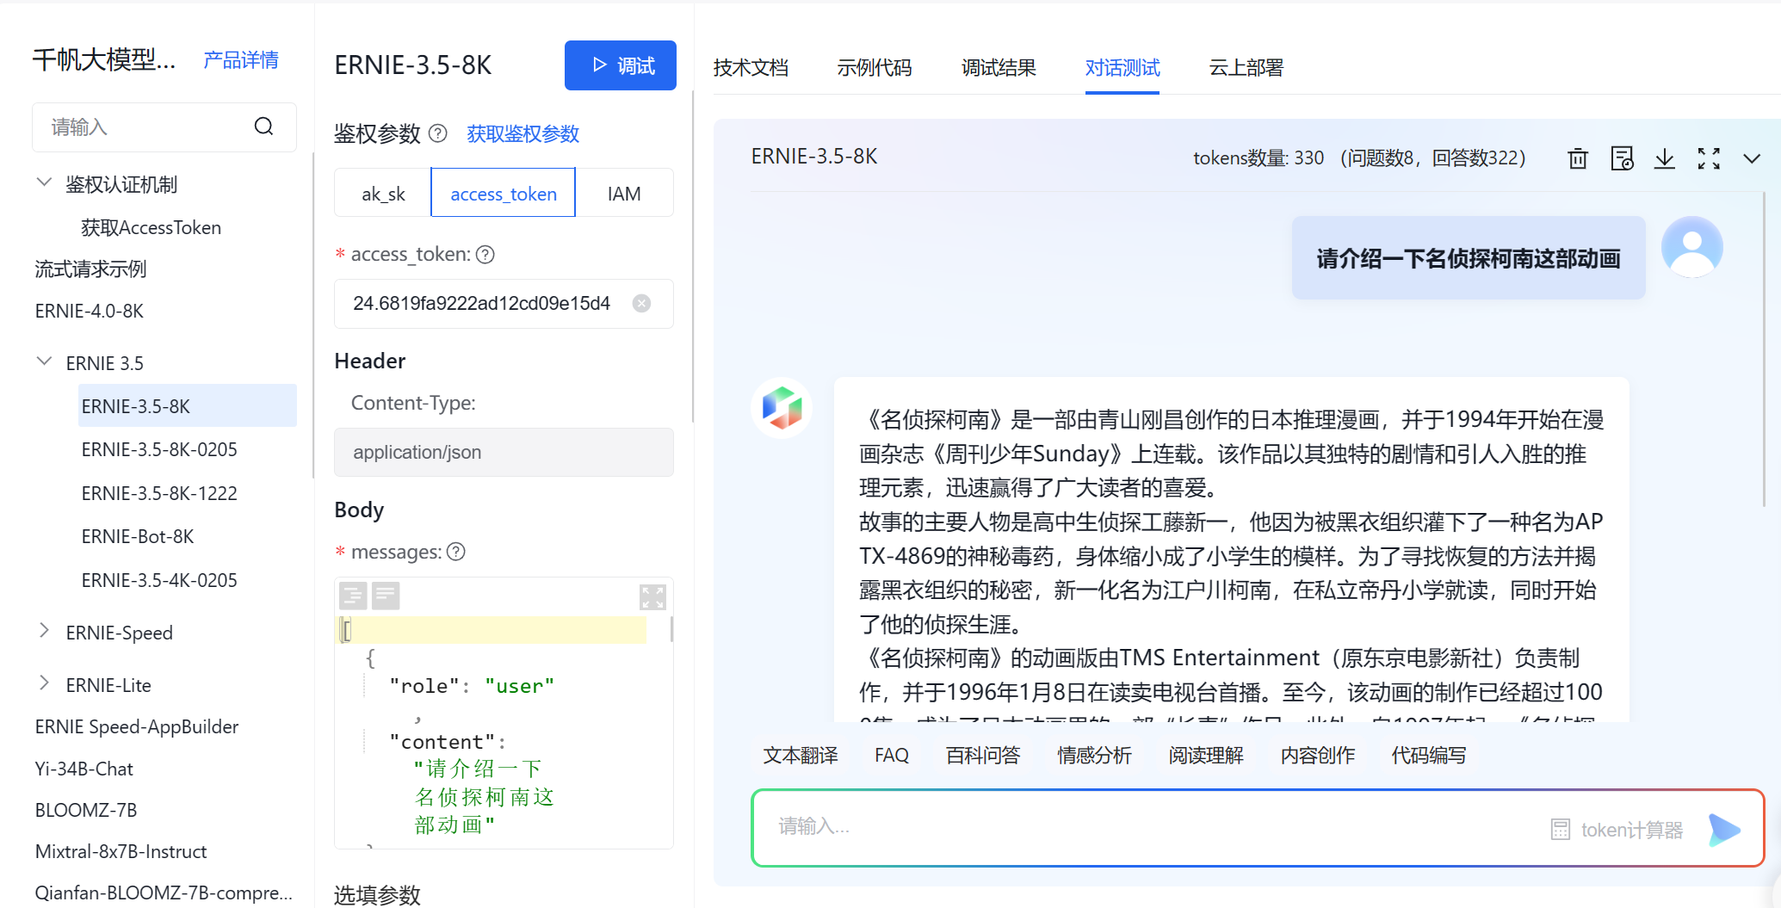Download the conversation
This screenshot has width=1781, height=908.
1665,158
